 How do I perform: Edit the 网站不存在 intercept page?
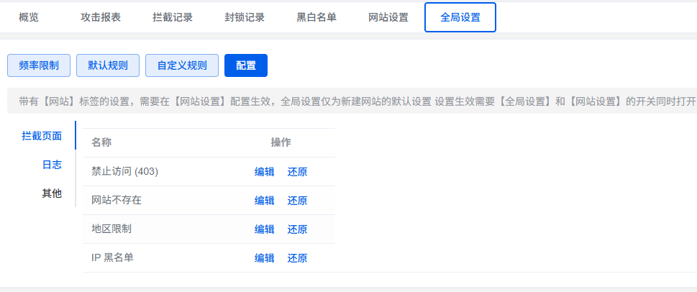click(264, 201)
